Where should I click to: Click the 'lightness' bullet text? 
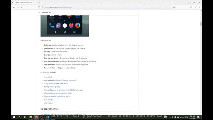tap(63, 45)
